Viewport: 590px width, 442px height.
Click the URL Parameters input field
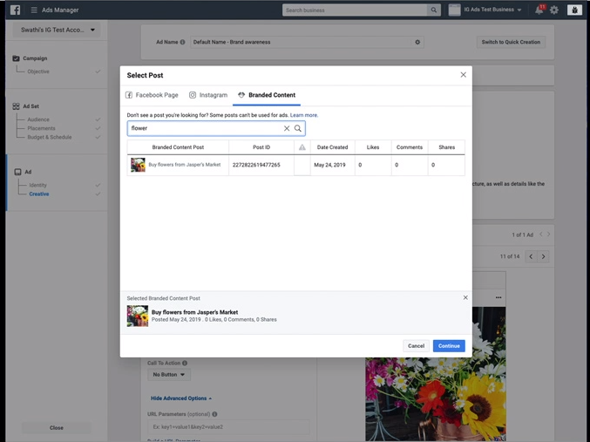pyautogui.click(x=228, y=427)
